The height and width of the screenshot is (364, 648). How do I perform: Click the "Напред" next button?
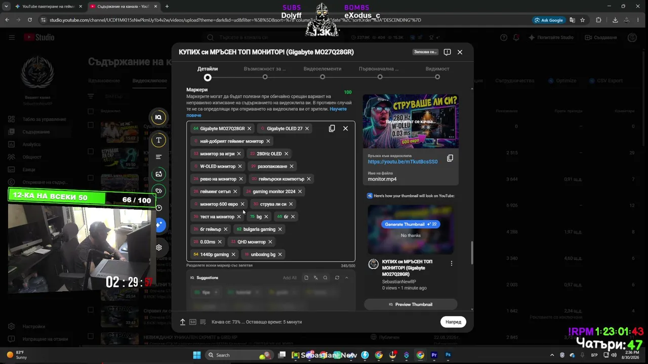click(x=453, y=322)
